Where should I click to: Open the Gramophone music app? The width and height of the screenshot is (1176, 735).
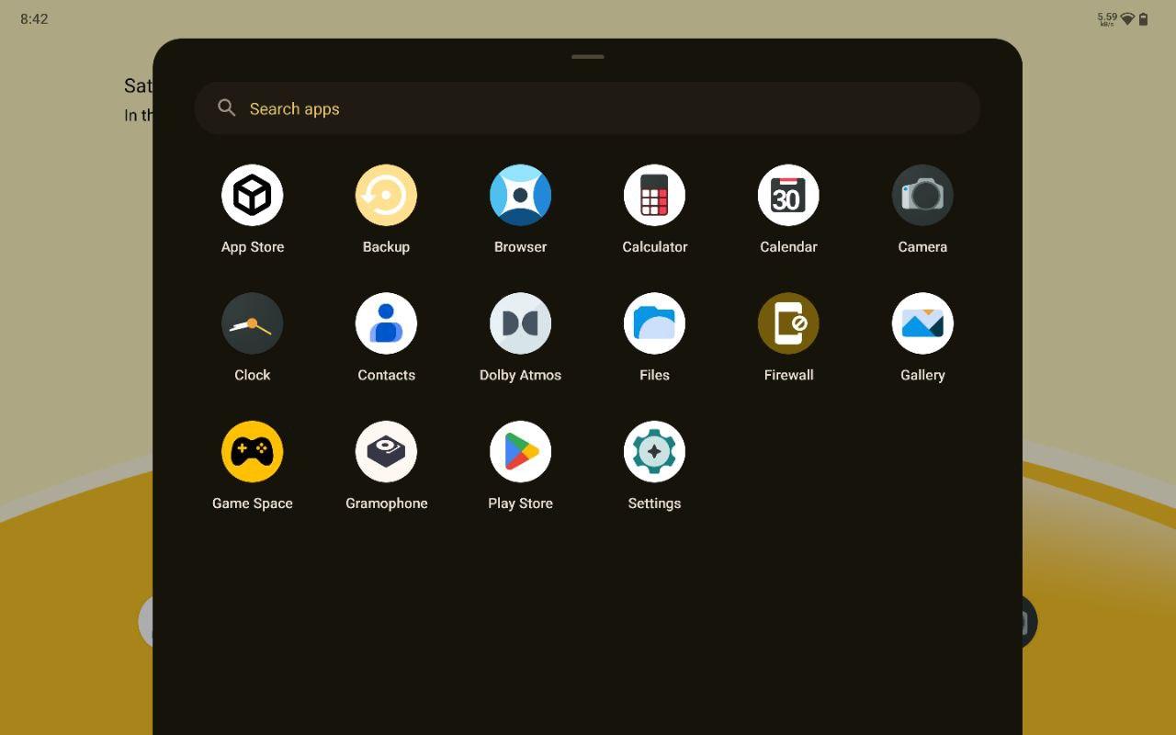click(386, 452)
